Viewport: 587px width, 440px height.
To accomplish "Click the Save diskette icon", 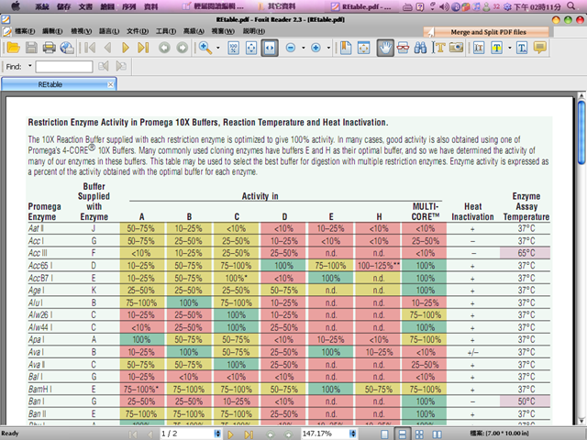I will [31, 48].
